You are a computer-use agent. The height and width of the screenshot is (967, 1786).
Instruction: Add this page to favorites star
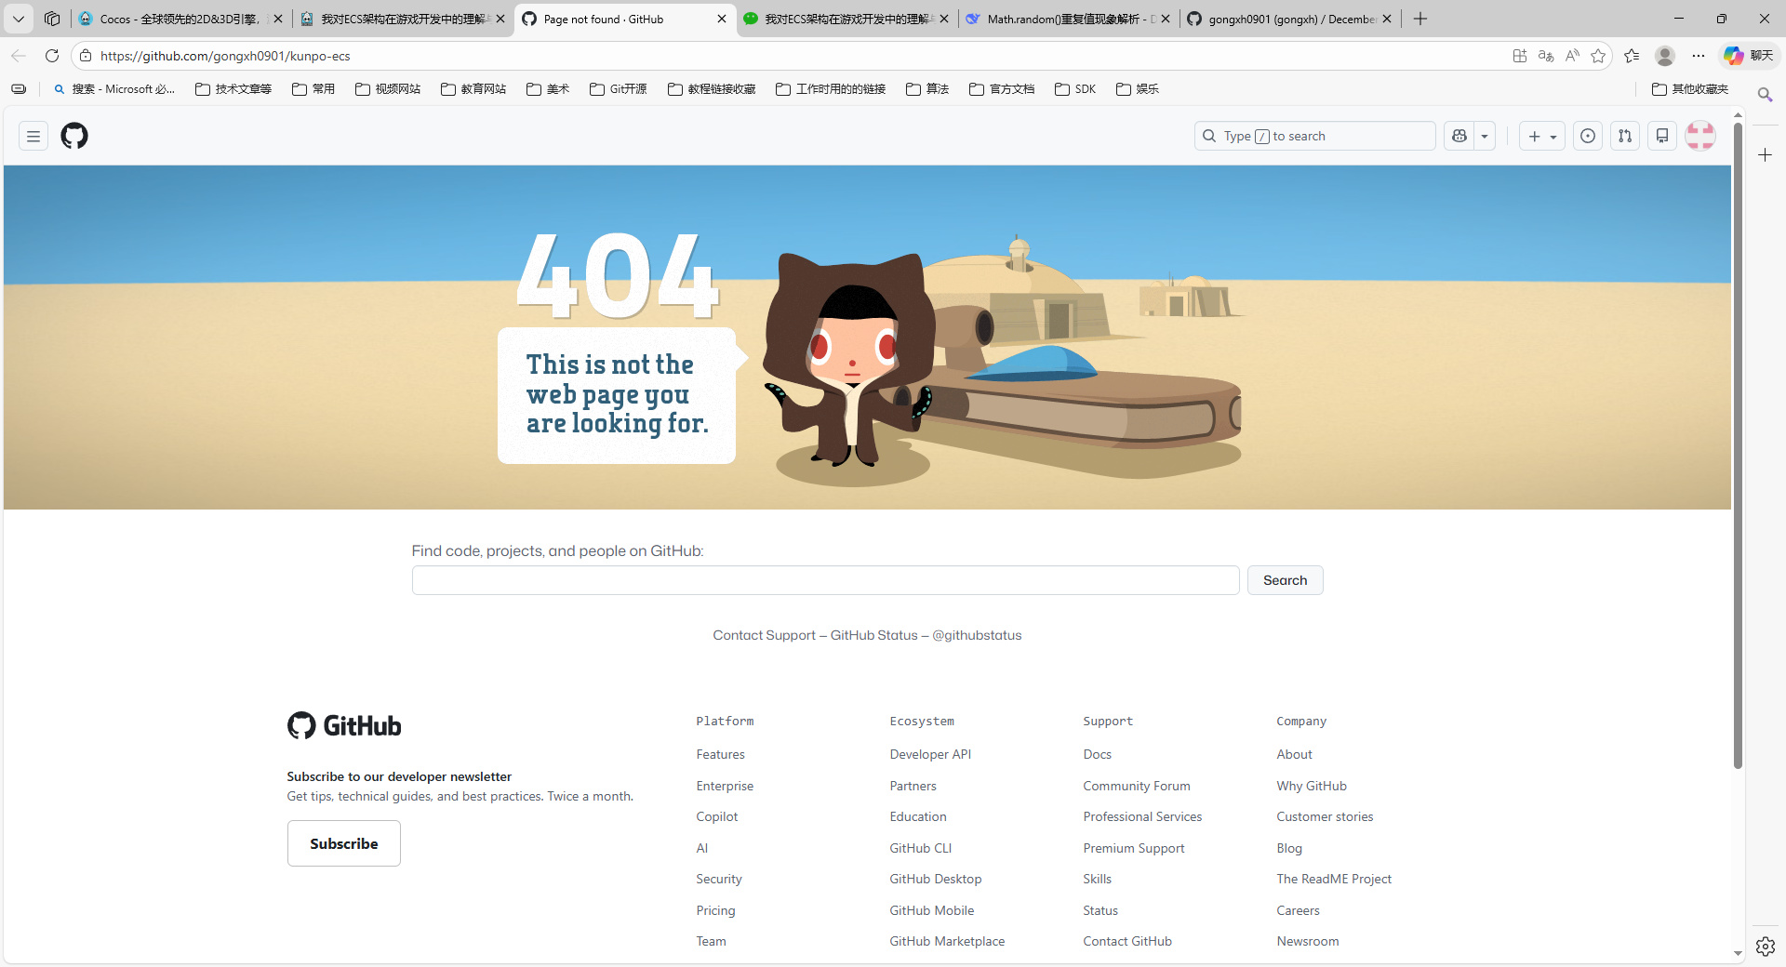click(1598, 56)
